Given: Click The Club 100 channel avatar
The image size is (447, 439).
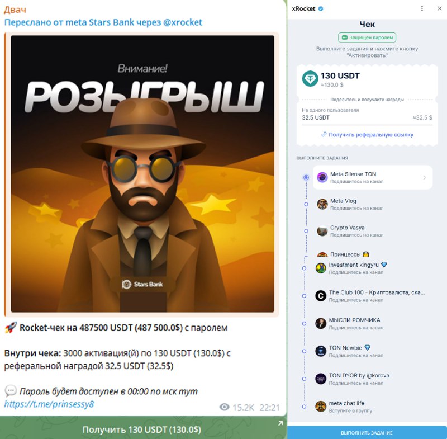Looking at the screenshot, I should 321,296.
